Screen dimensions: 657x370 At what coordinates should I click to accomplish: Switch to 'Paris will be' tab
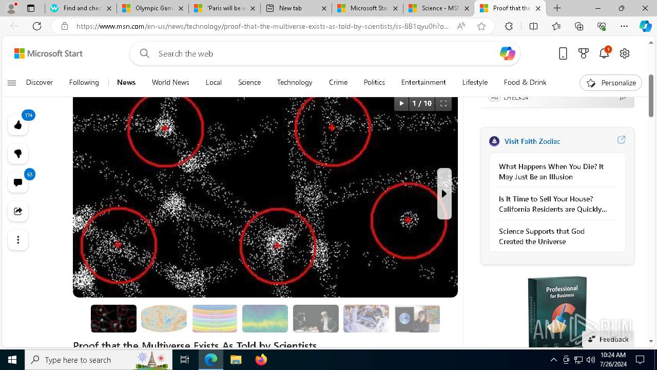tap(224, 8)
